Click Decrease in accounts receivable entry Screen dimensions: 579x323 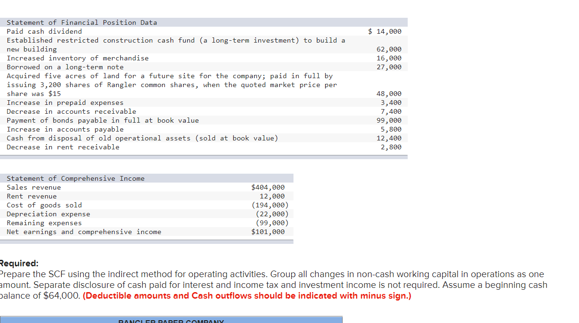tap(71, 111)
